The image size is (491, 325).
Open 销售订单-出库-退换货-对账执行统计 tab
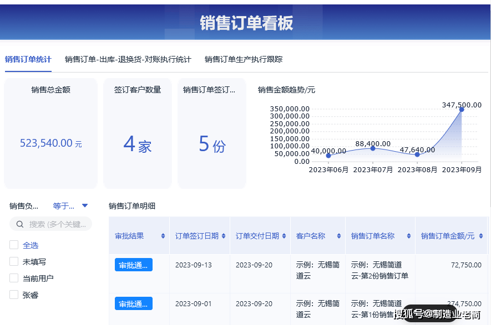point(128,59)
